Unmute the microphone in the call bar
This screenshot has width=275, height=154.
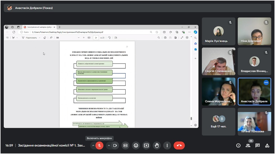tap(99, 145)
